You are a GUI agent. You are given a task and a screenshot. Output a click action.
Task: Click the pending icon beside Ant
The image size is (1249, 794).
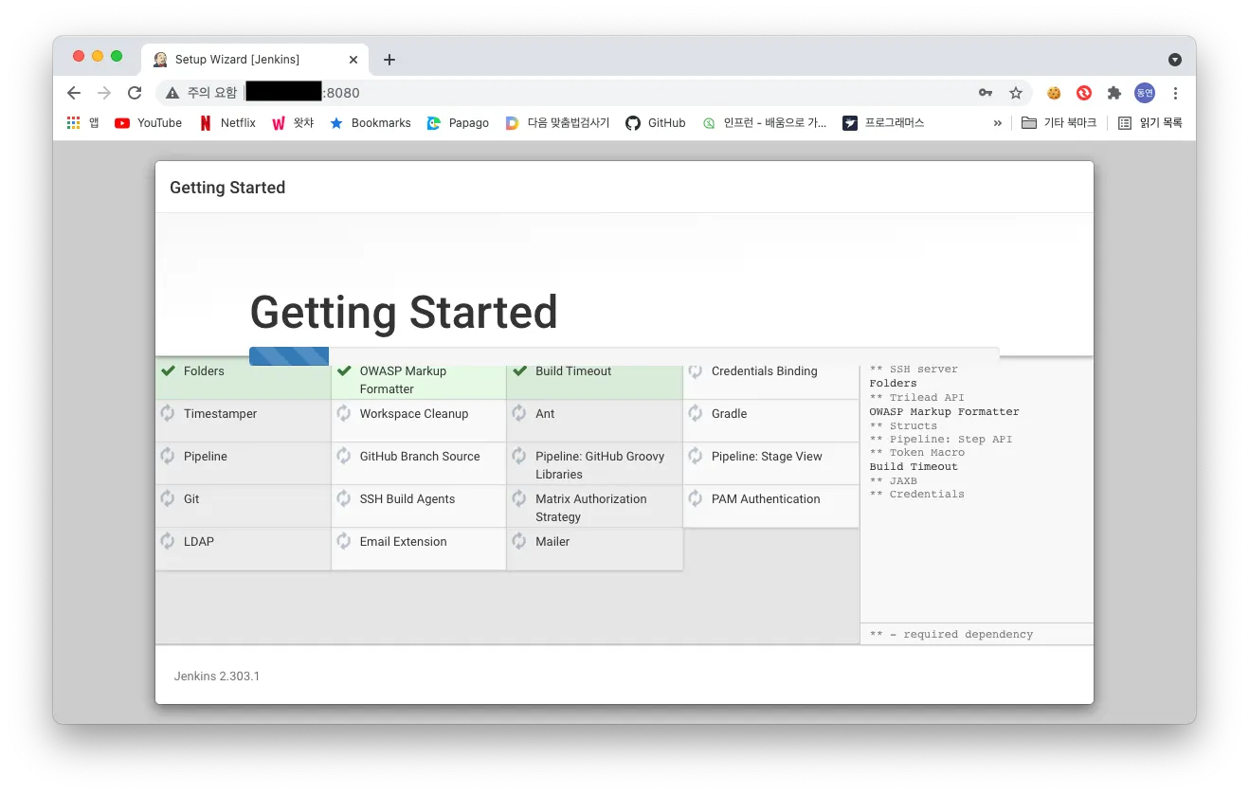pyautogui.click(x=519, y=413)
